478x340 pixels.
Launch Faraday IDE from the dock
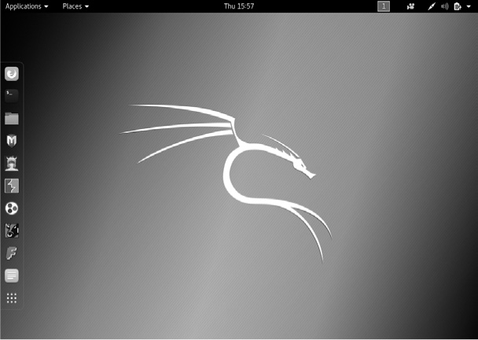point(12,253)
